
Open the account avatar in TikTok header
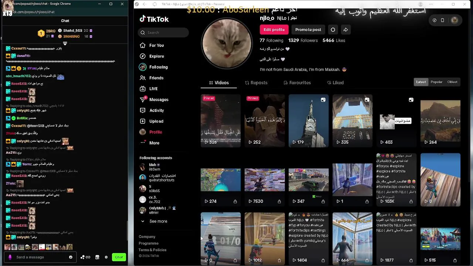coord(455,20)
